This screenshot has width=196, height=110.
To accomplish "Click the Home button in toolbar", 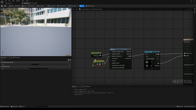I will coord(24,6).
